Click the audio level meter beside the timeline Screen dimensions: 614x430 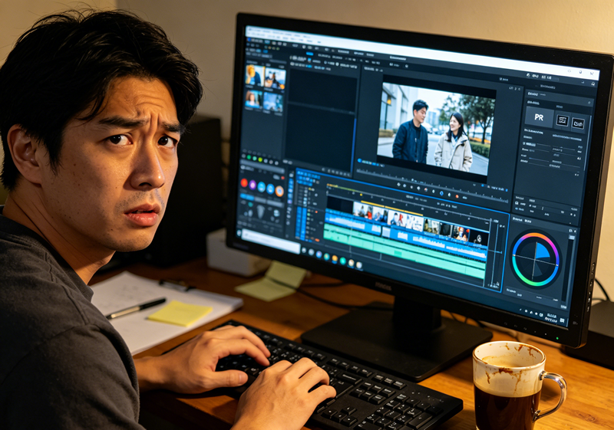(496, 254)
